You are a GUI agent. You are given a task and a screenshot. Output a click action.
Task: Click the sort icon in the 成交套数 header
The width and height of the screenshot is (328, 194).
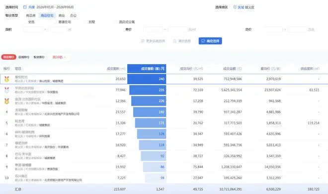(x=163, y=69)
